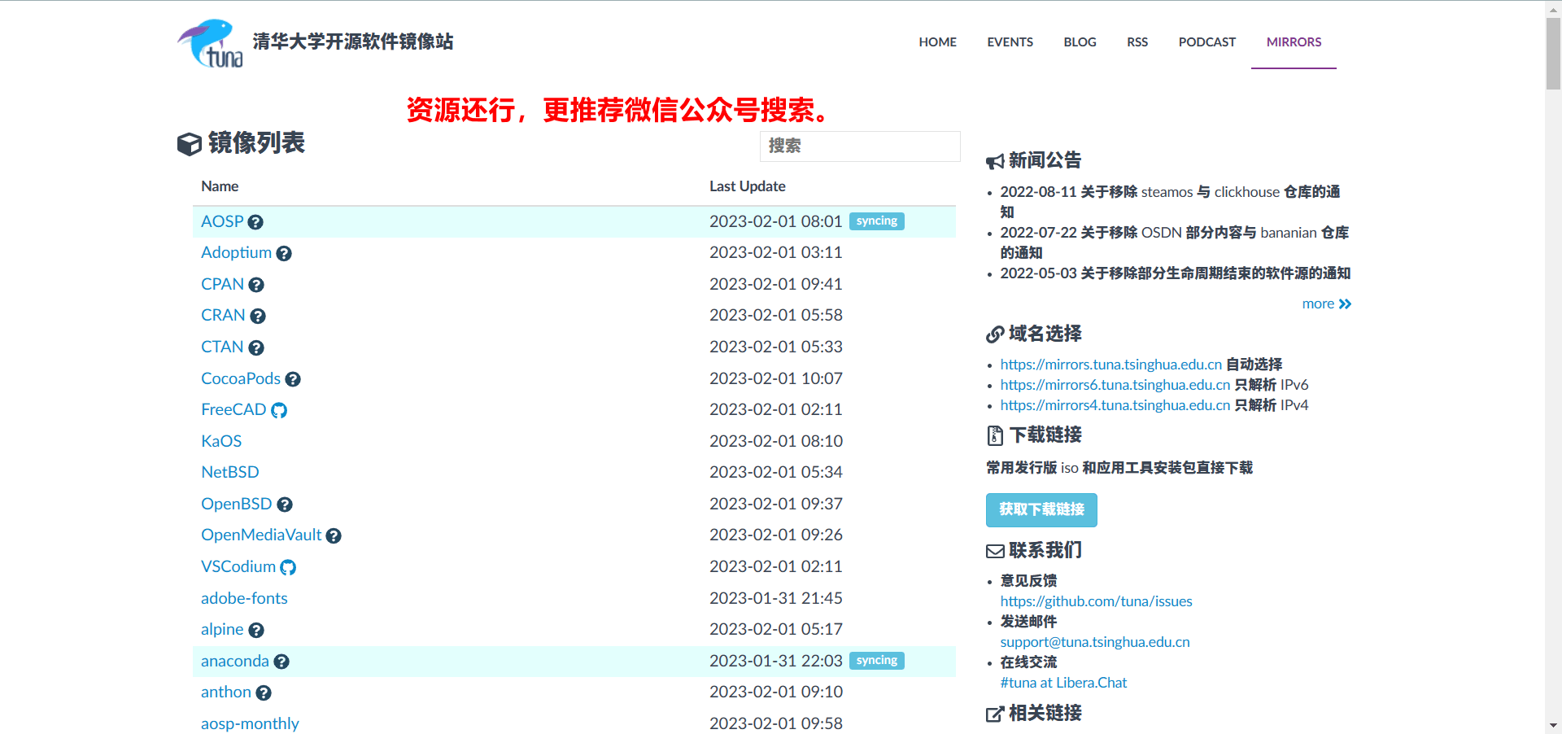Open the OpenMediaVault mirror link
Screen dimensions: 1562x734
pos(261,535)
